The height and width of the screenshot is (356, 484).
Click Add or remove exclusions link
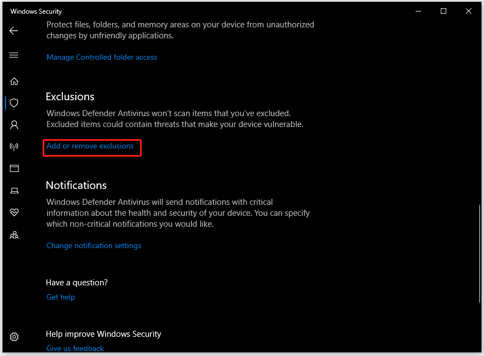(90, 146)
